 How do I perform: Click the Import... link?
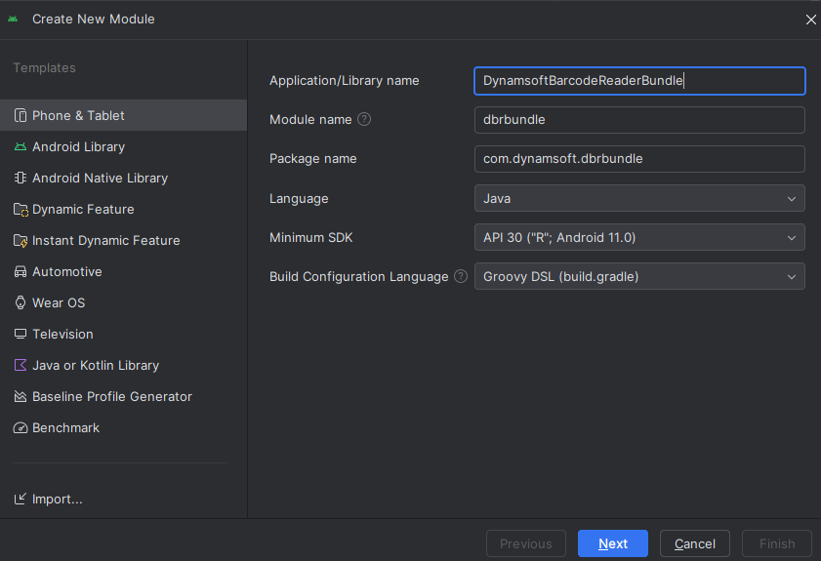tap(57, 500)
